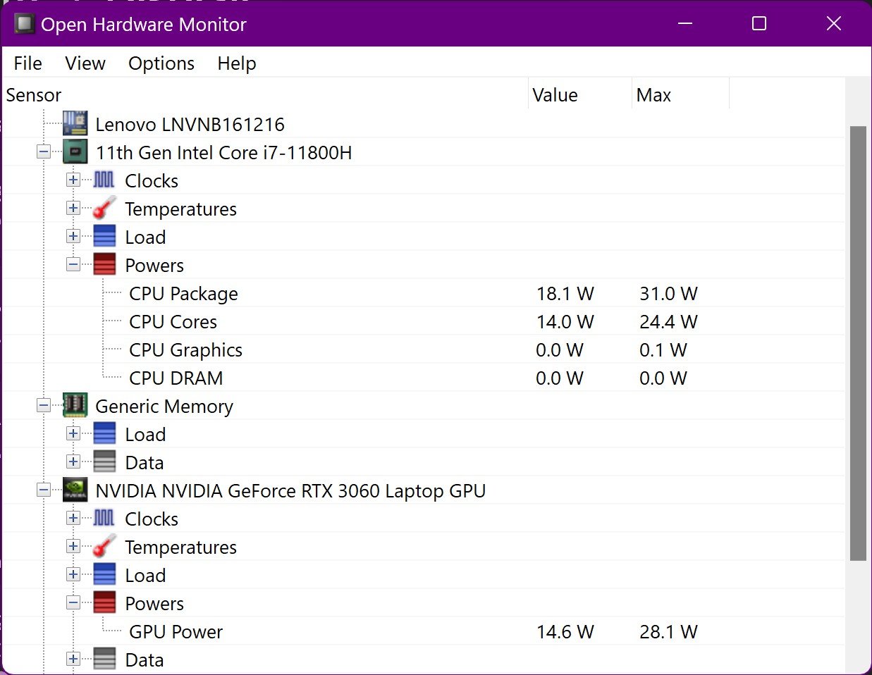
Task: Click the vertical scrollbar thumb
Action: (x=858, y=343)
